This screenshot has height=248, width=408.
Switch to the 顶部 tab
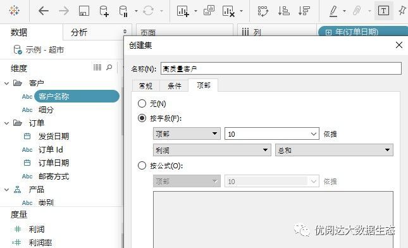point(203,85)
